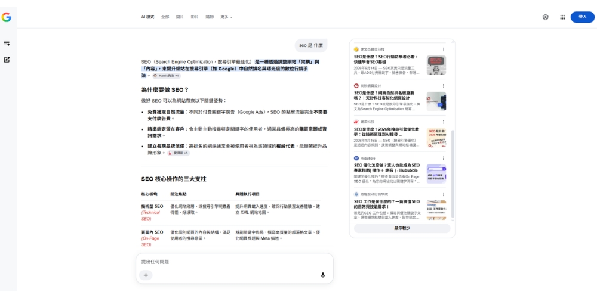The image size is (597, 298).
Task: Click the sources panel scrollbar
Action: 453,173
